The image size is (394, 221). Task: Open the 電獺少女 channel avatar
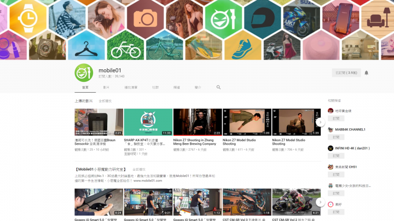(331, 186)
